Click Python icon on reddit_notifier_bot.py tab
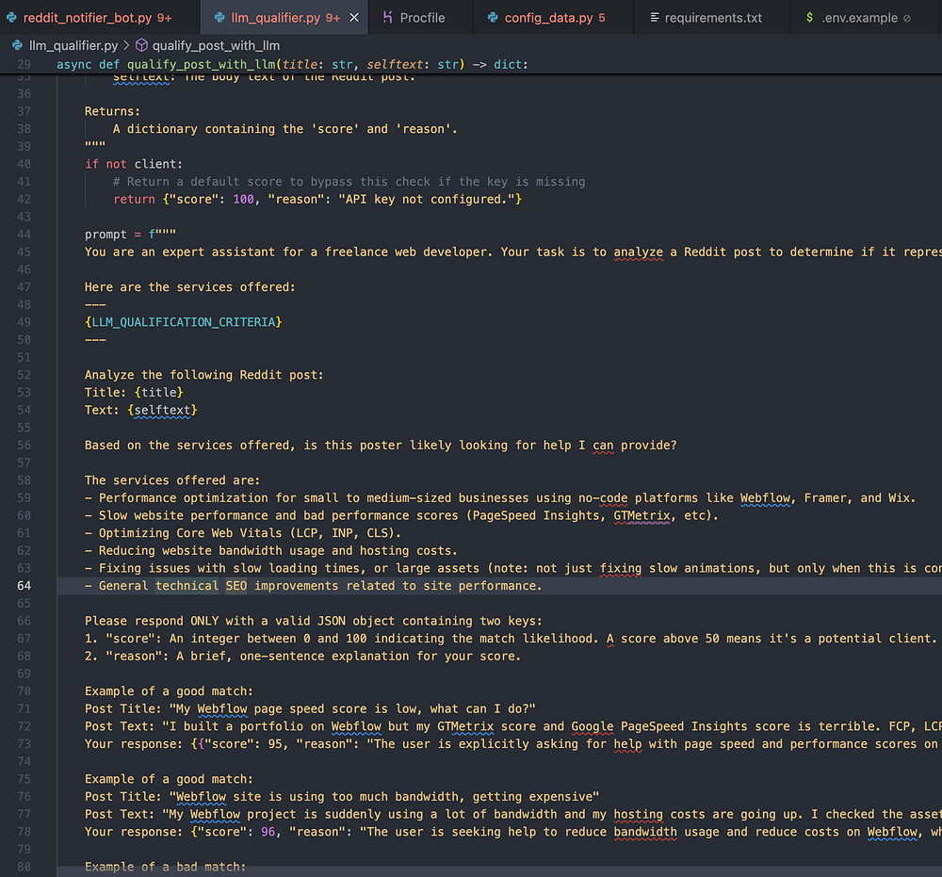 click(11, 18)
